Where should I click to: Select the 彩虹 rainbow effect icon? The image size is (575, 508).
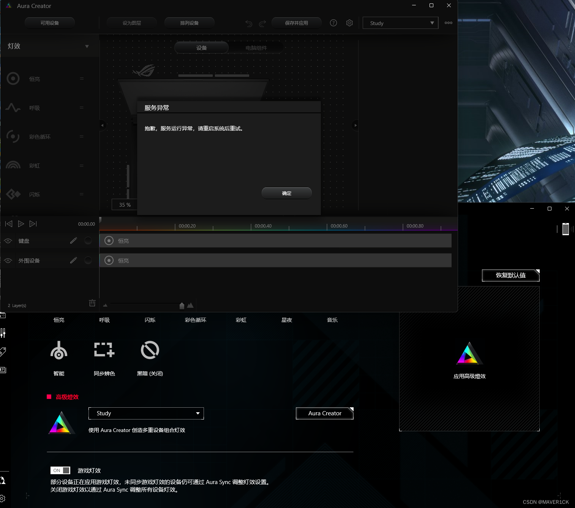click(13, 165)
